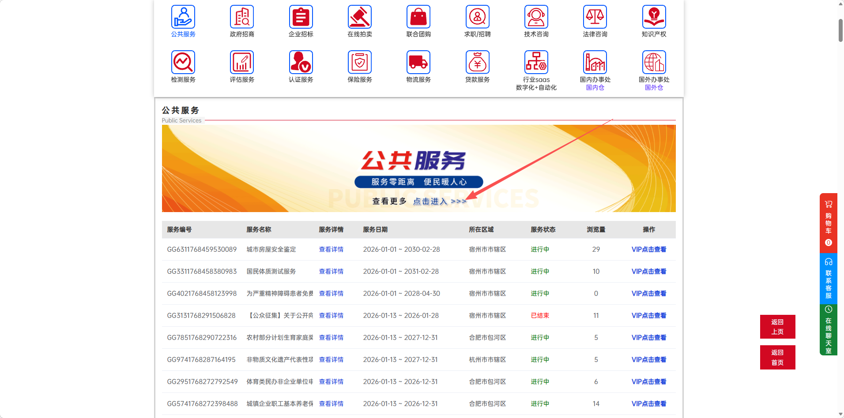The image size is (844, 418).
Task: Click the 返回首页 red button
Action: click(x=777, y=358)
